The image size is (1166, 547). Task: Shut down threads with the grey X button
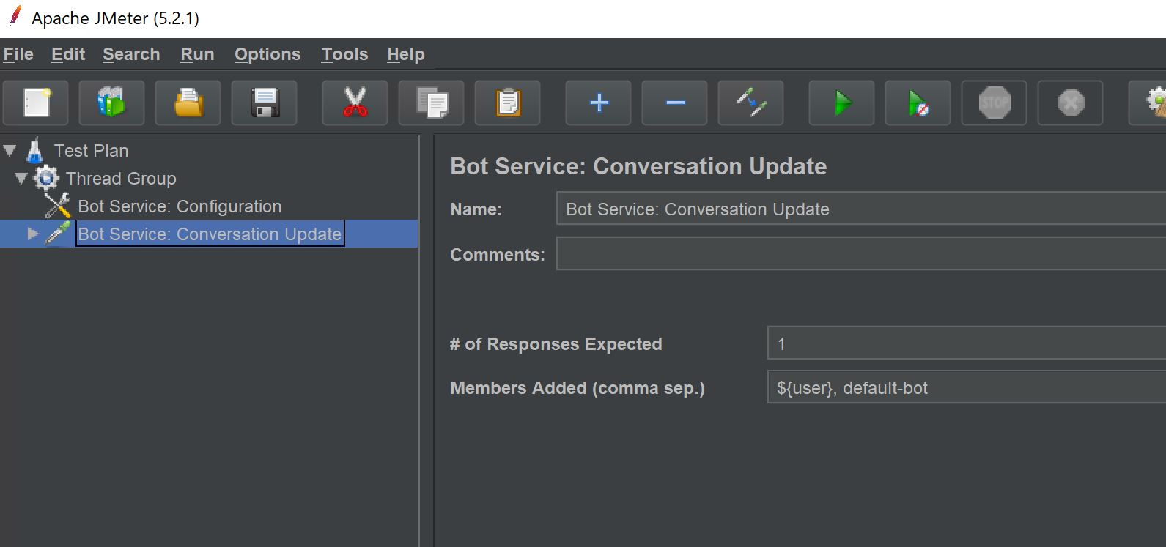(1071, 103)
